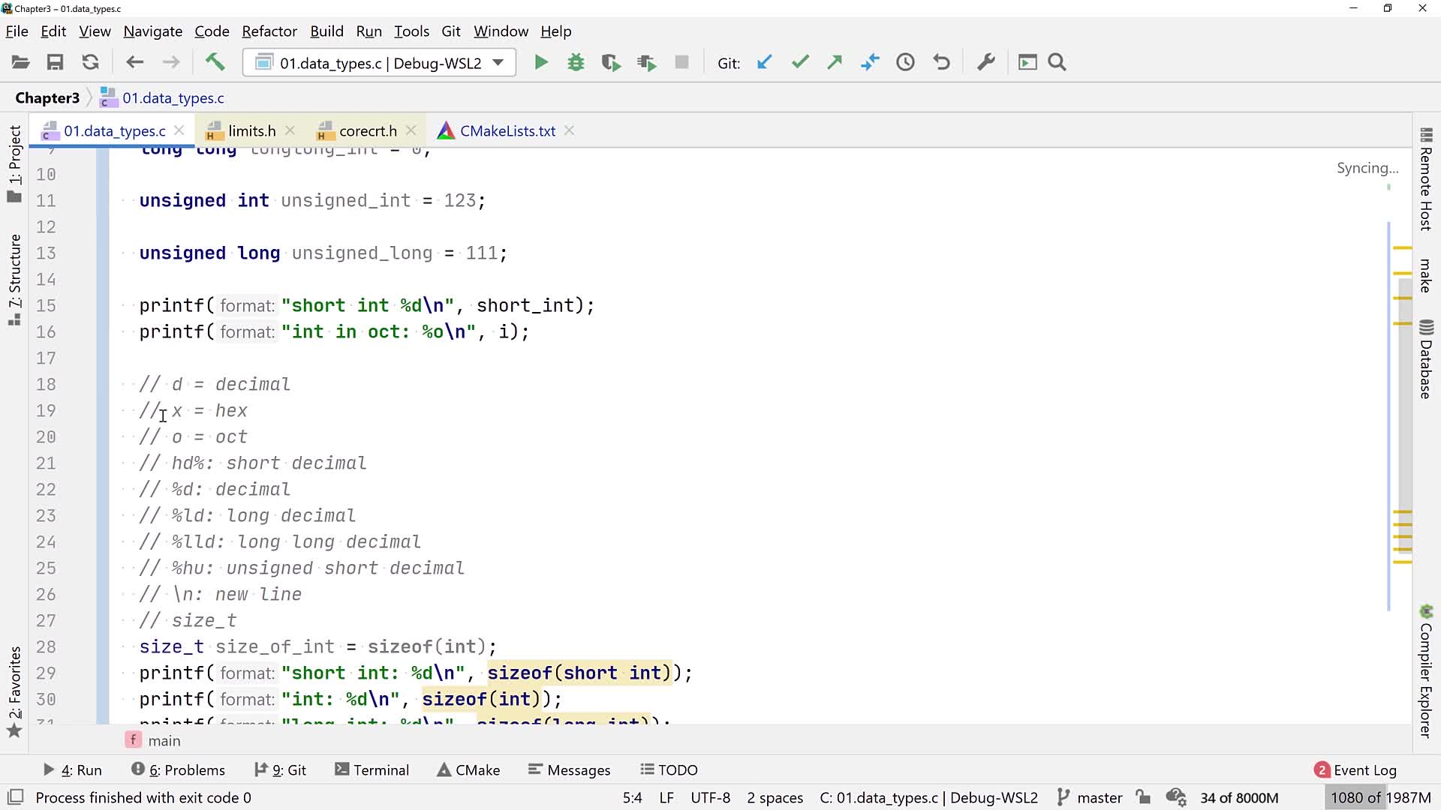Click the Search Everywhere magnifier icon
The height and width of the screenshot is (810, 1441).
point(1057,62)
